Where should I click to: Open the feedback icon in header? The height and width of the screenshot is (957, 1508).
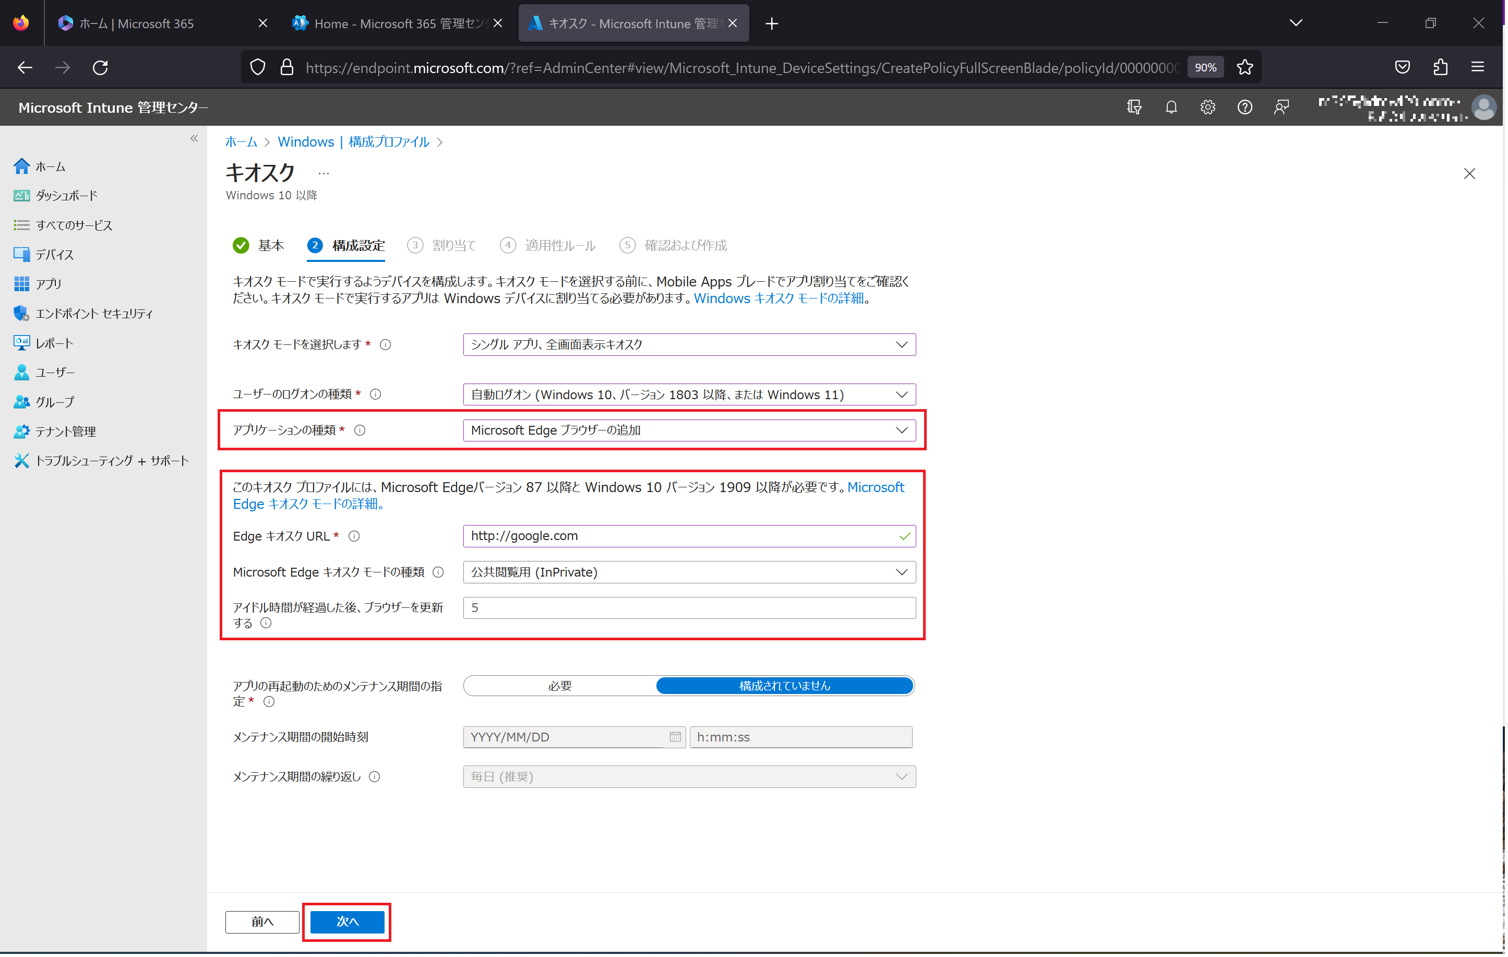pos(1284,107)
